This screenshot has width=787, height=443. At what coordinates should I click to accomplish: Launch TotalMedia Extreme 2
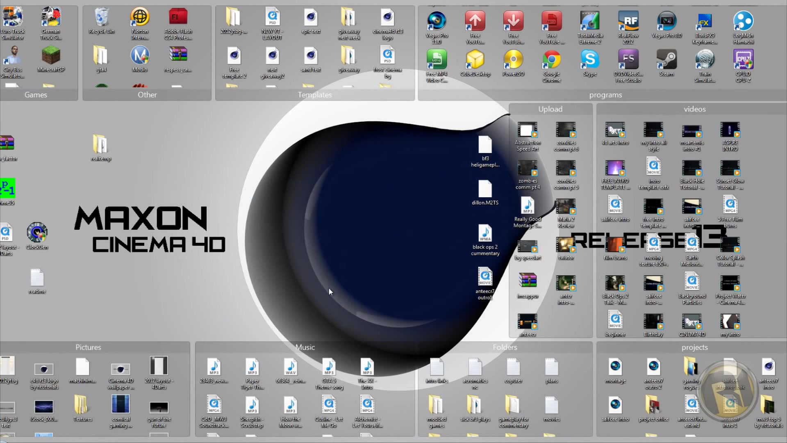click(x=590, y=27)
